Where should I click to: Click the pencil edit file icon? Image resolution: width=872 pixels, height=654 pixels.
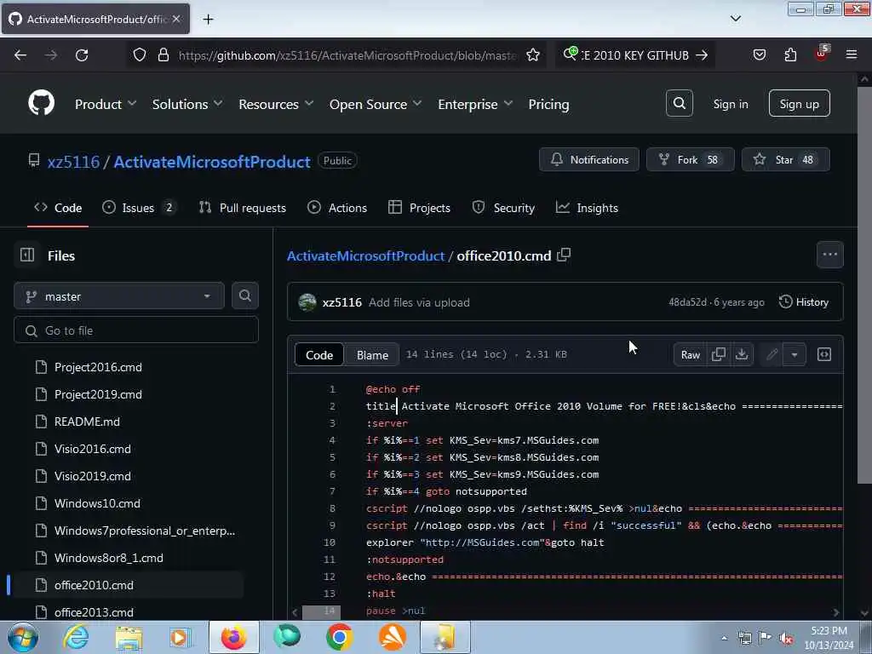click(x=772, y=354)
